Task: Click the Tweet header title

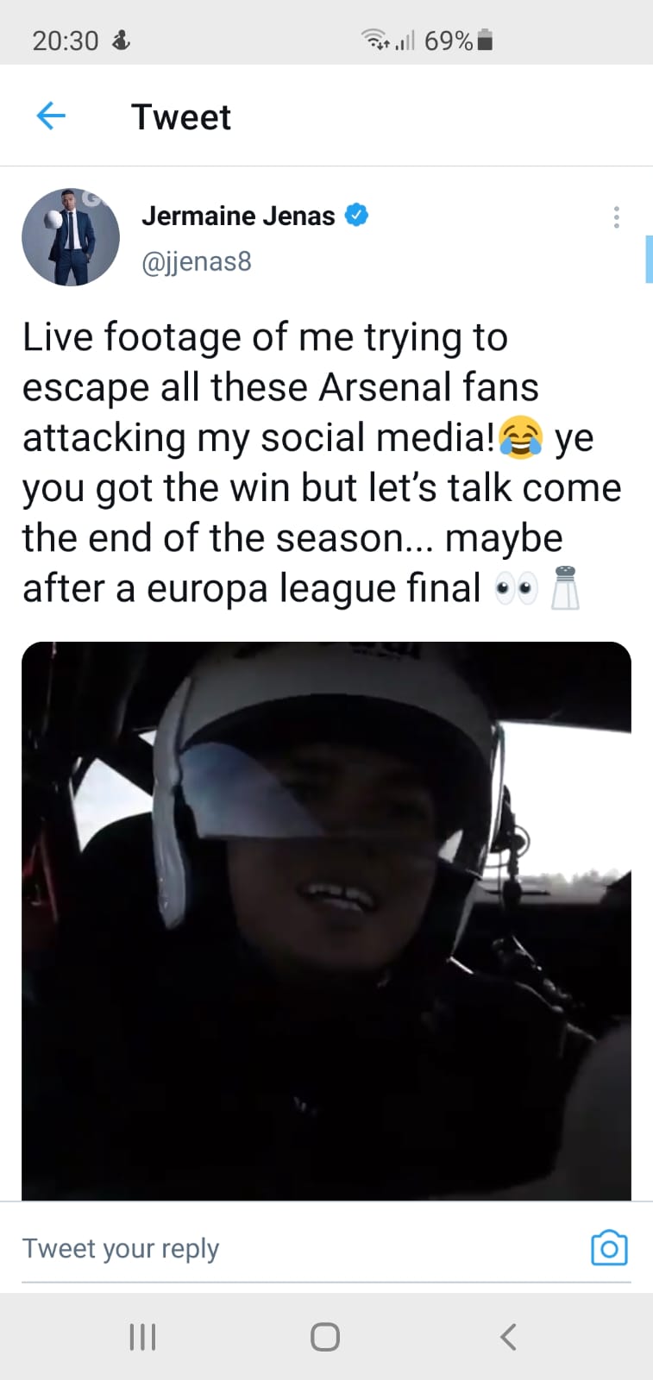Action: click(181, 117)
